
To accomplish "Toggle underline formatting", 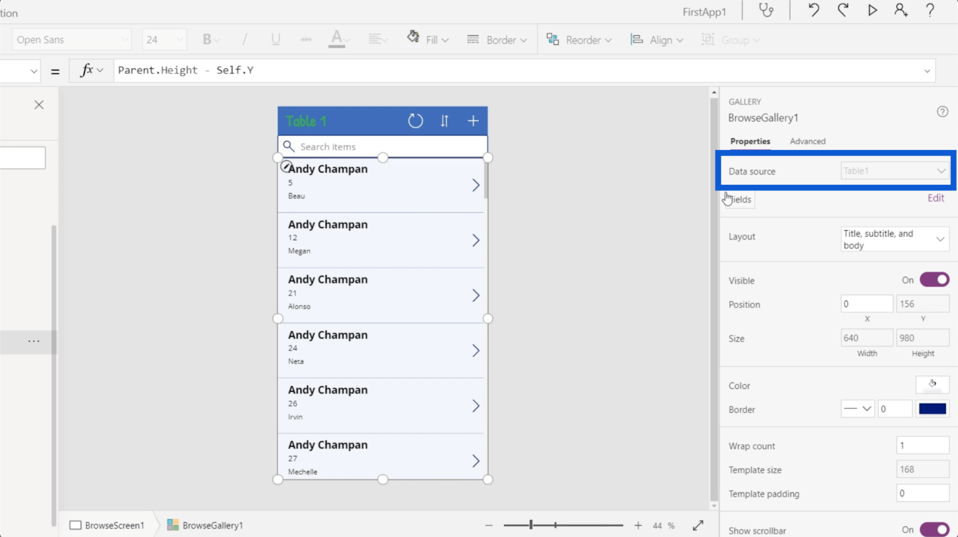I will [x=276, y=39].
